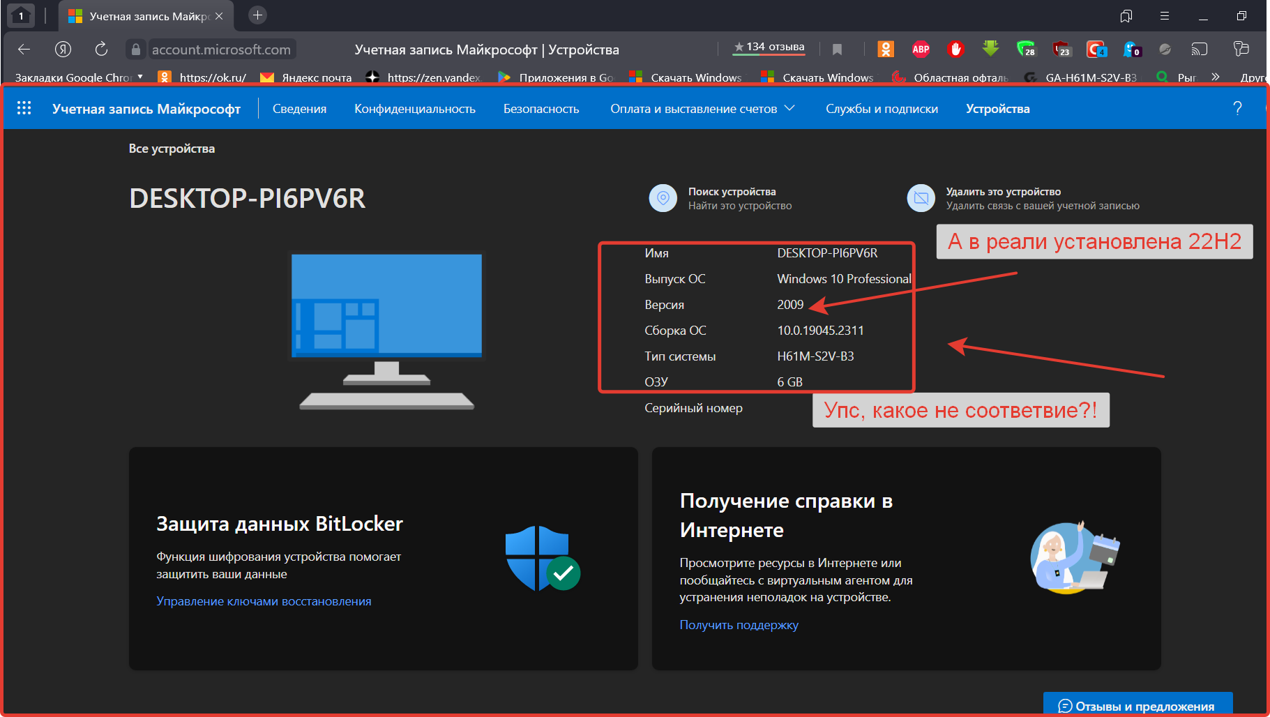Reload the page with refresh icon
This screenshot has width=1270, height=717.
101,50
